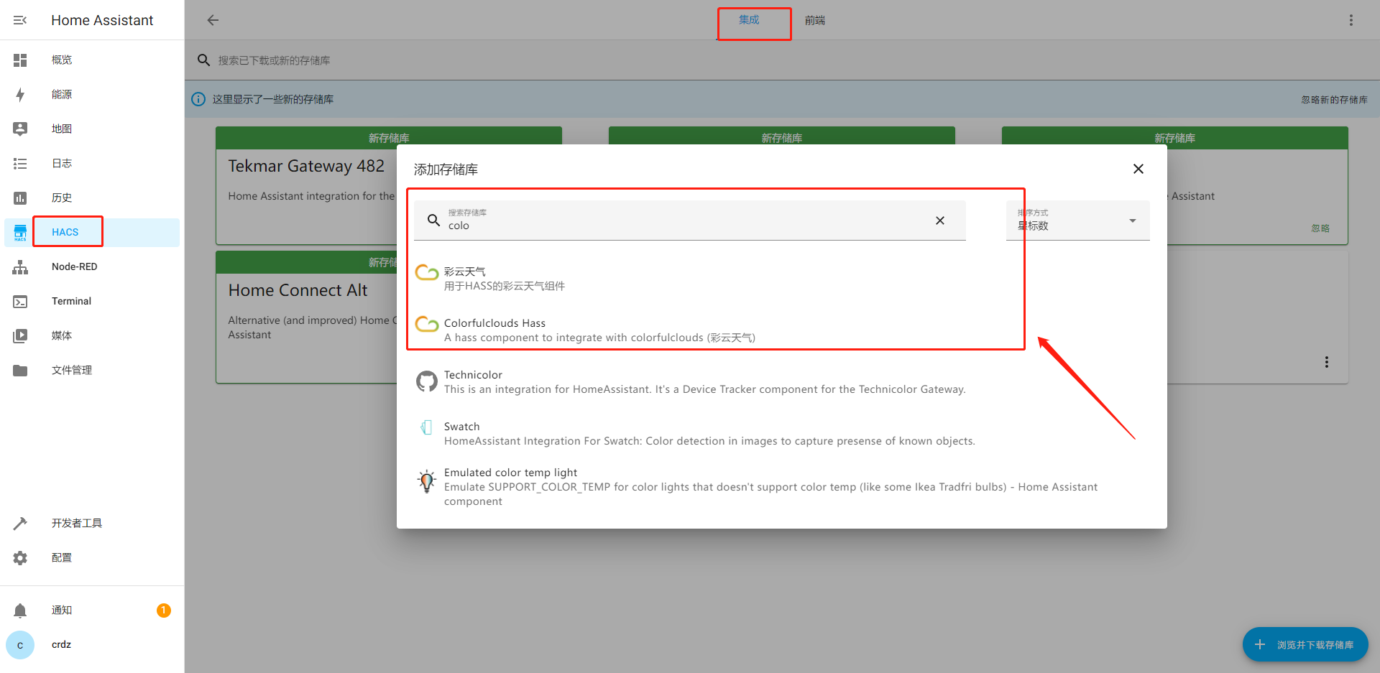Image resolution: width=1380 pixels, height=673 pixels.
Task: Open Node-RED from the sidebar
Action: (x=74, y=266)
